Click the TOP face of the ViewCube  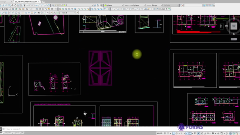coord(234,26)
